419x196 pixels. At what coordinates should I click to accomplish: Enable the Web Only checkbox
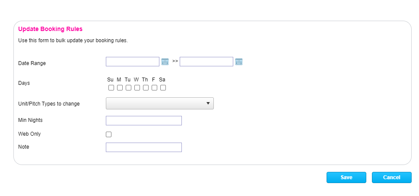pos(109,134)
